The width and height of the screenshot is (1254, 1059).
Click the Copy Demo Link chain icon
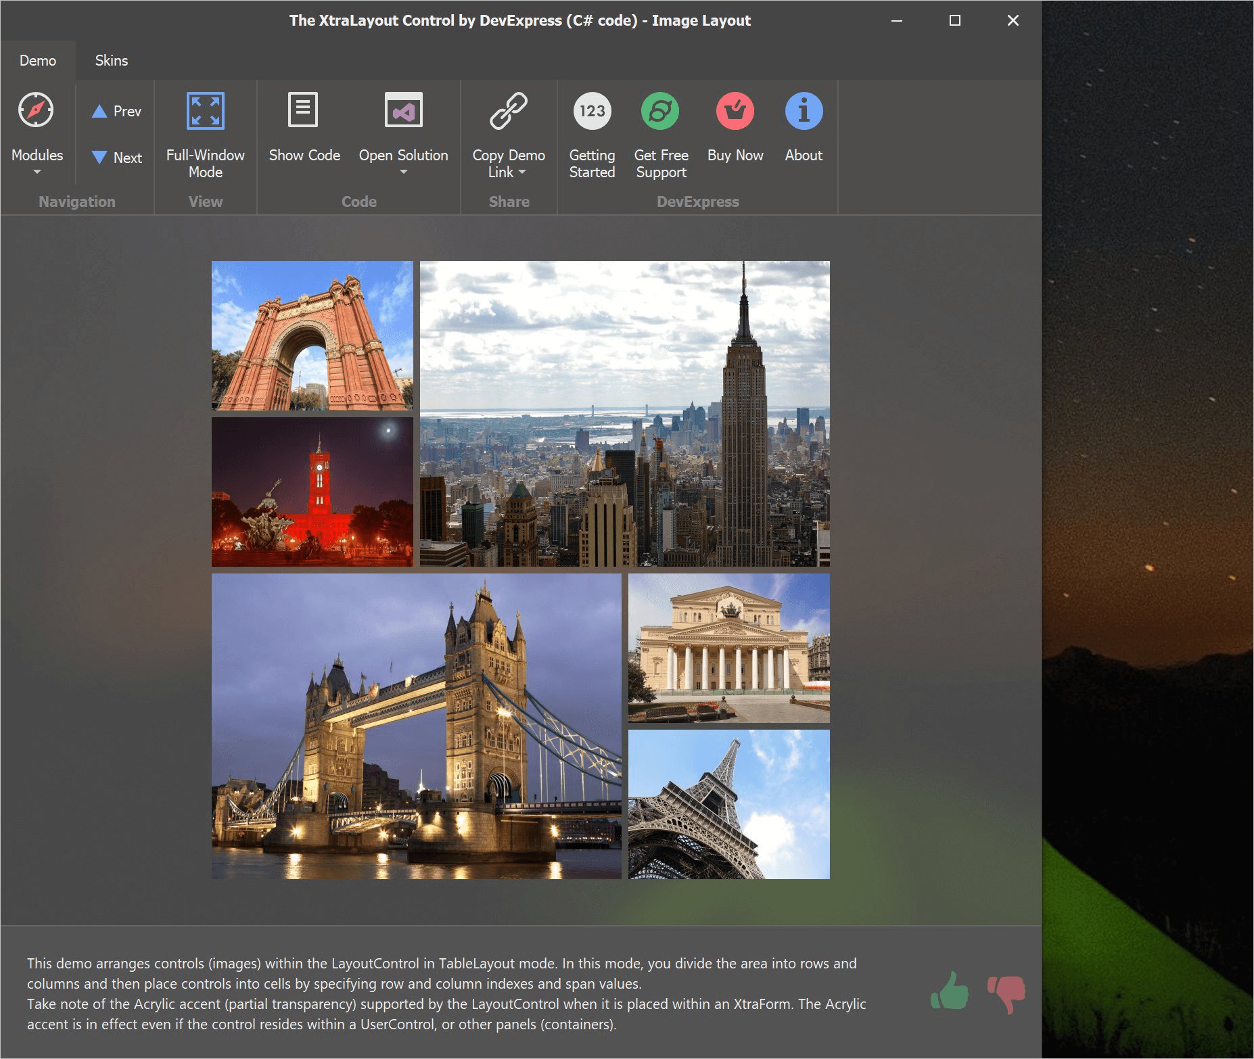pyautogui.click(x=508, y=110)
